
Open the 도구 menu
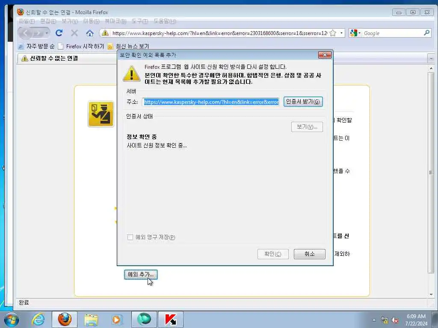pyautogui.click(x=140, y=21)
